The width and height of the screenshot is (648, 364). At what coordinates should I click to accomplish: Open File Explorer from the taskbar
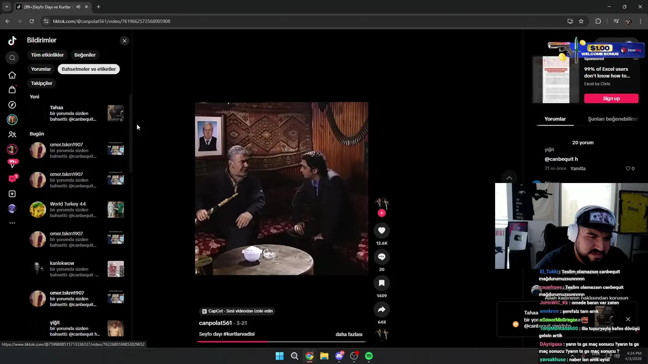tap(324, 356)
